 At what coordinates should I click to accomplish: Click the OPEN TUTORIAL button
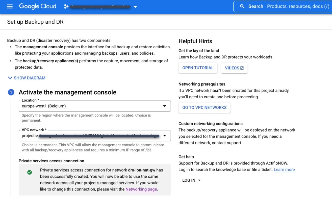pyautogui.click(x=198, y=68)
